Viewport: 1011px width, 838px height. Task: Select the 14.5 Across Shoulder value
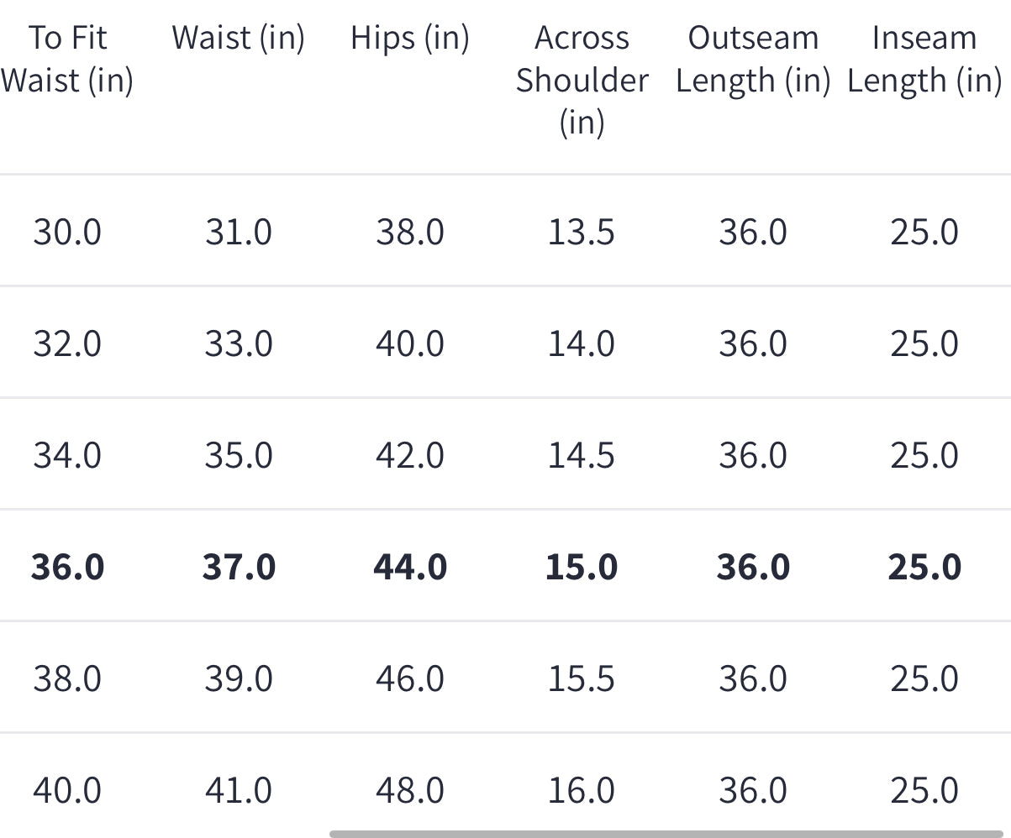(x=582, y=455)
